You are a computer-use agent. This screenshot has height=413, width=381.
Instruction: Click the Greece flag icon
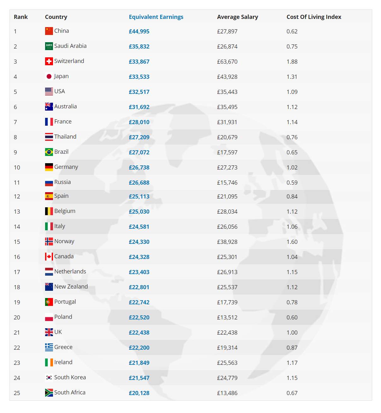[49, 347]
